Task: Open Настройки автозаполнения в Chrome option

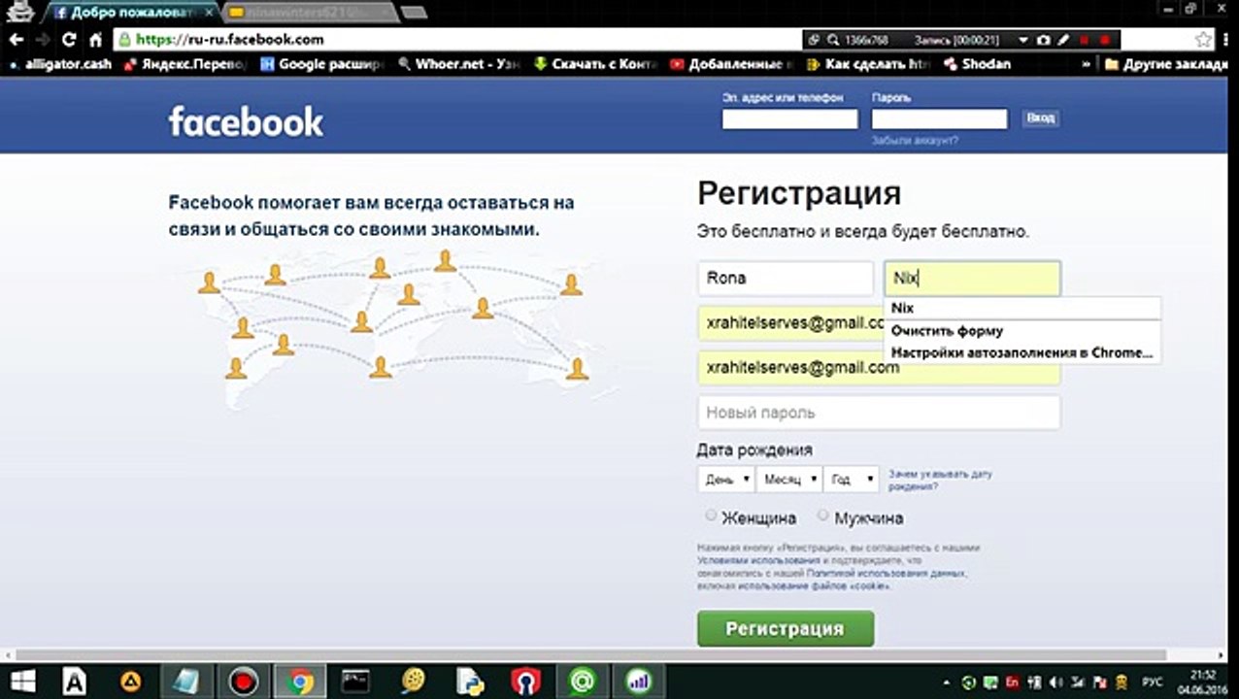Action: (1022, 352)
